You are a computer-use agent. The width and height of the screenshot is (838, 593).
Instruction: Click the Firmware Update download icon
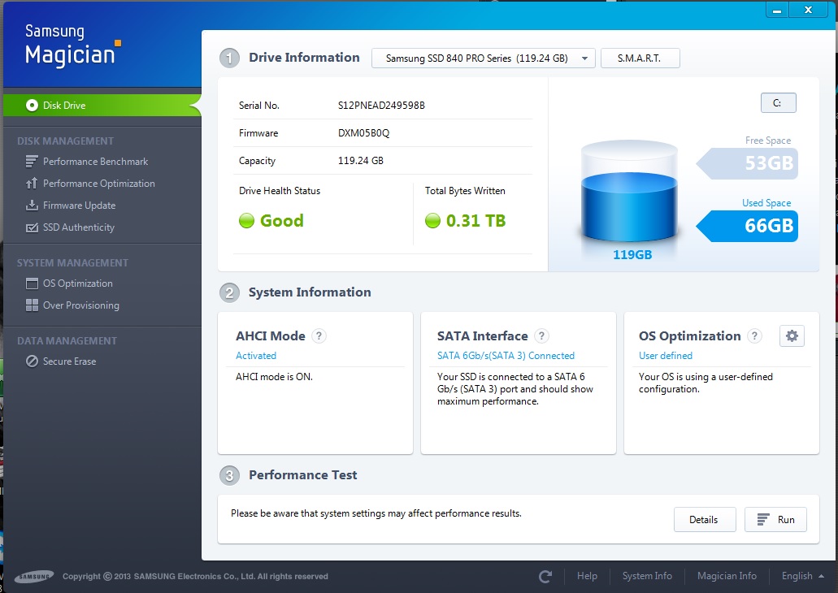(32, 206)
